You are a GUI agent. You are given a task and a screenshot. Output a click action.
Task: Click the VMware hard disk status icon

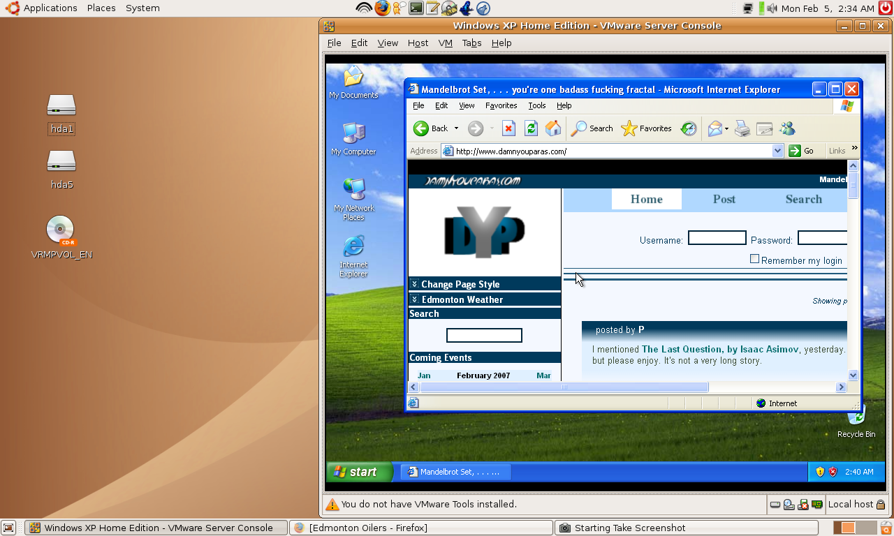click(775, 505)
